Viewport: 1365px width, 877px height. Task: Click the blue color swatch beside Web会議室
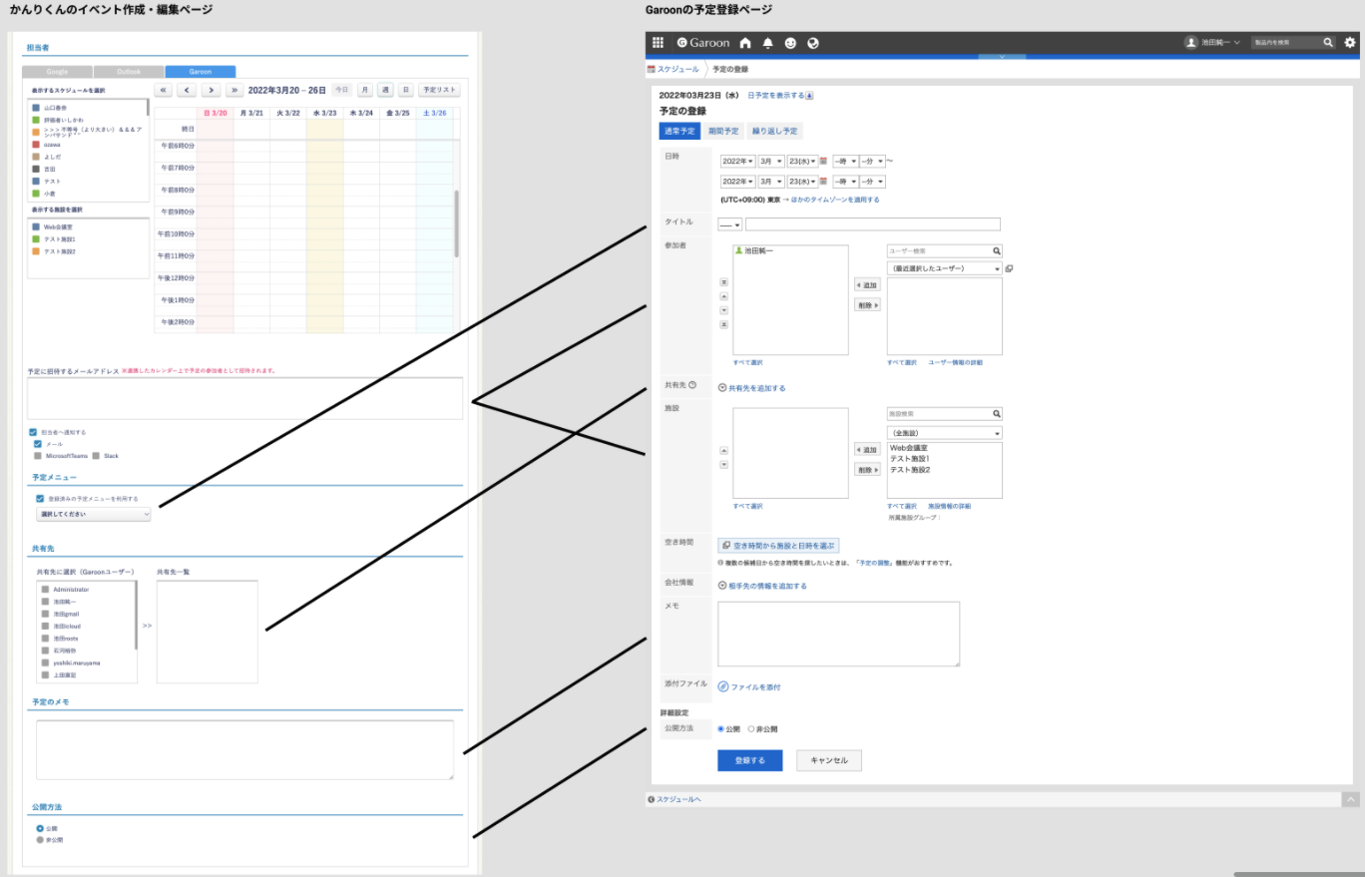37,227
